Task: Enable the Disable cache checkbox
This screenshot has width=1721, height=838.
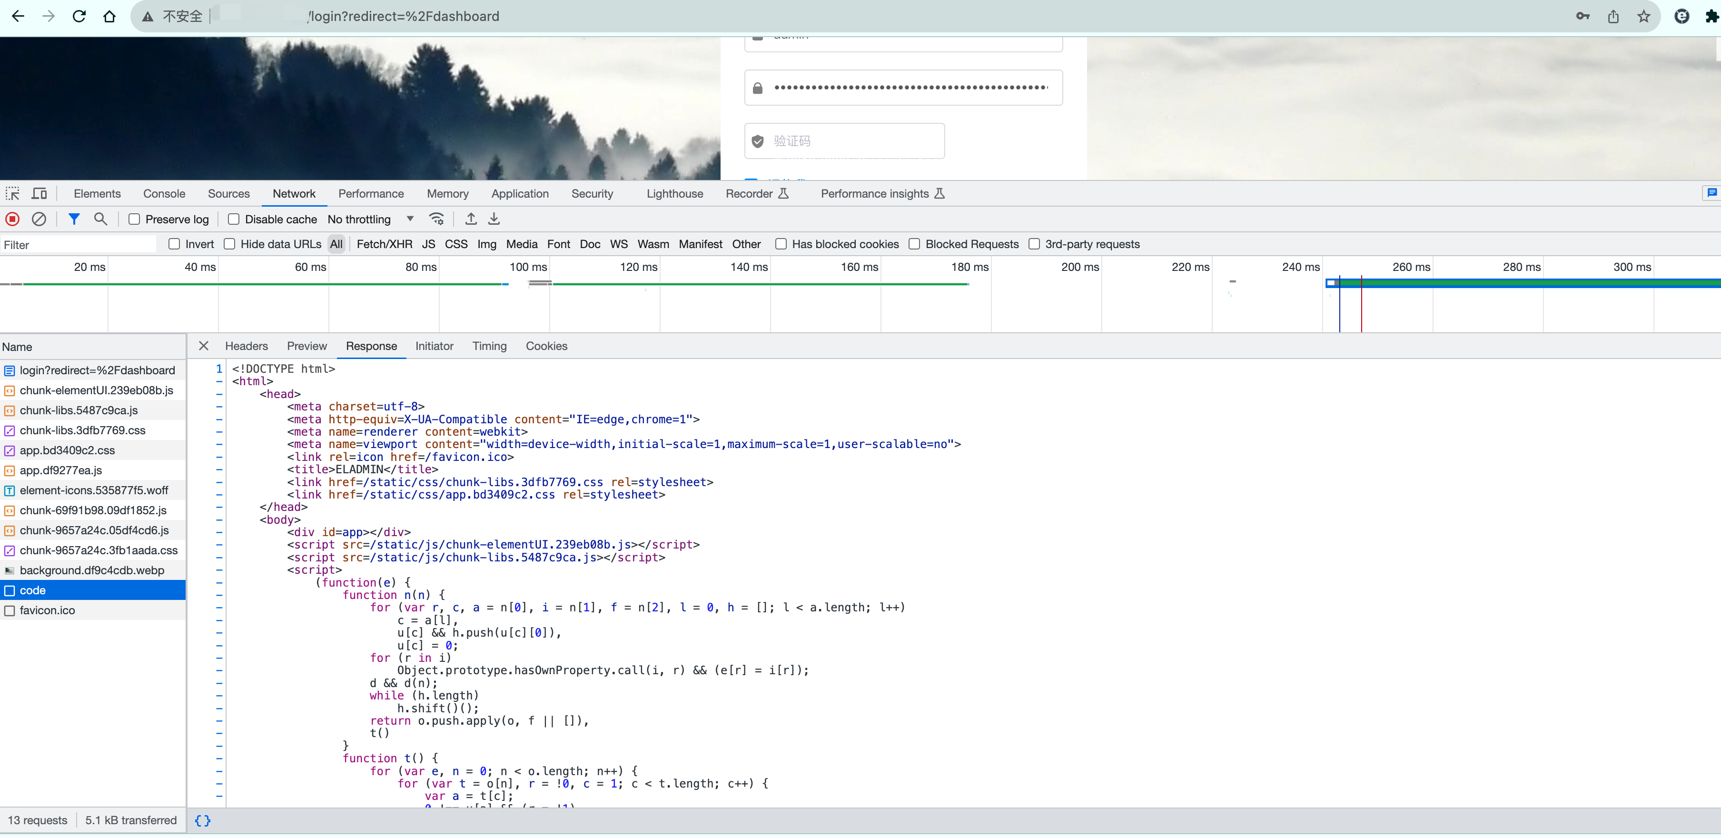Action: coord(234,219)
